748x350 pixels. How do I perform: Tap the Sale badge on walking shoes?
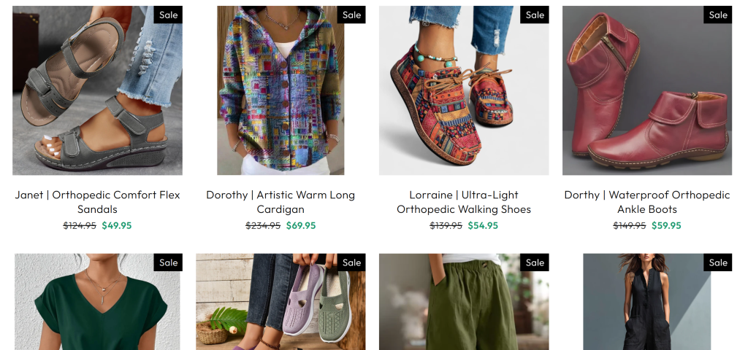click(535, 15)
